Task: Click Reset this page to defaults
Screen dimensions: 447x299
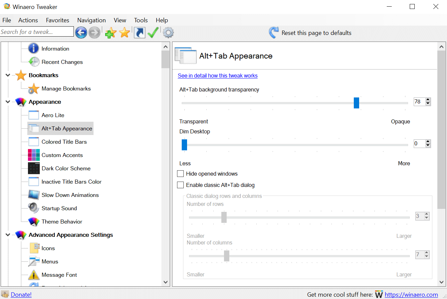Action: click(x=315, y=33)
